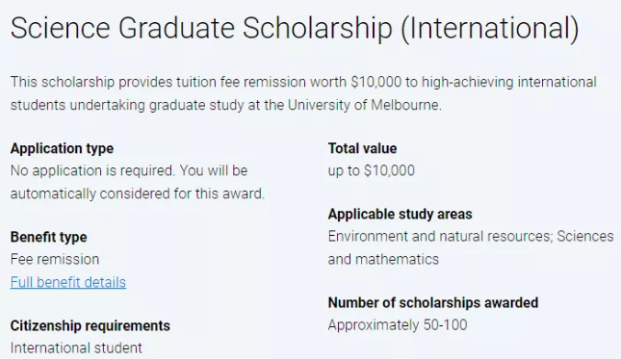This screenshot has height=359, width=621.
Task: Click the Citizenship requirements label
Action: tap(90, 326)
